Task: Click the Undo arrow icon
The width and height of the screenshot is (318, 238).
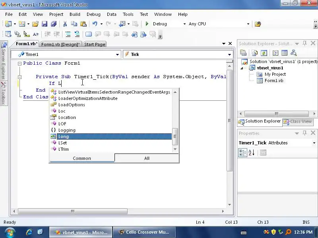Action: coord(95,24)
